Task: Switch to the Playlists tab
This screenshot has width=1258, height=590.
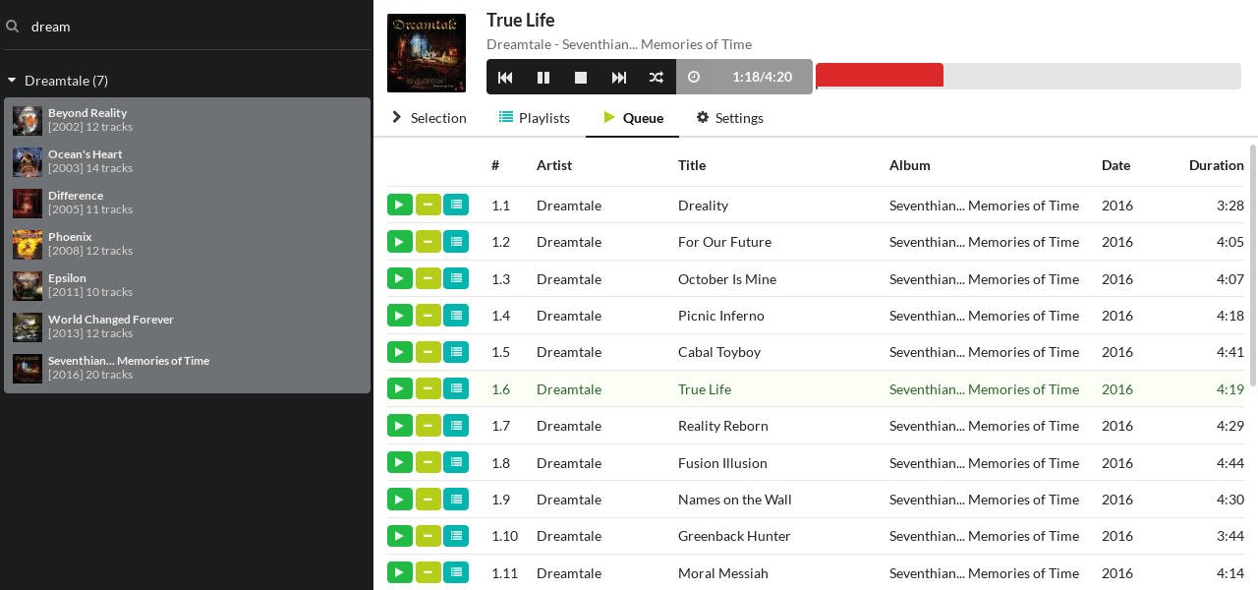Action: (534, 118)
